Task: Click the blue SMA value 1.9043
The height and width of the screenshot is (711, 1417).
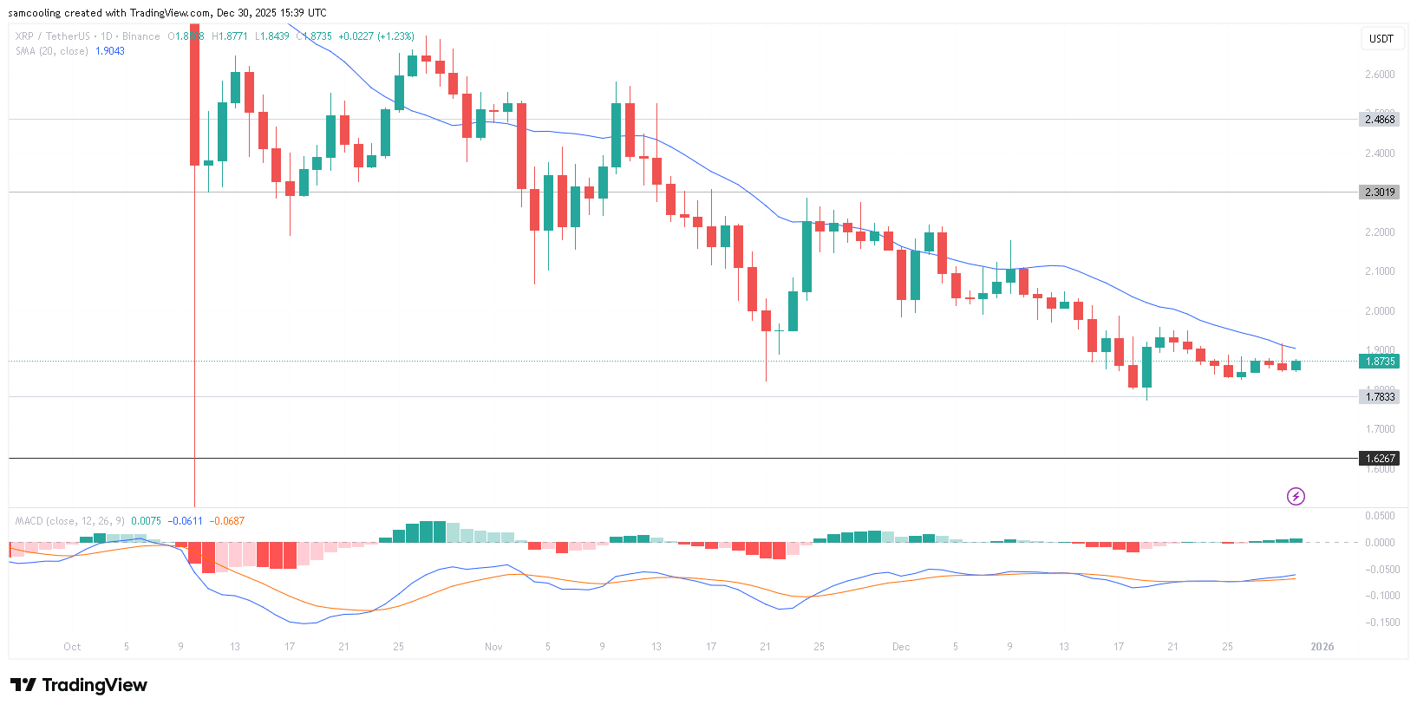Action: (110, 51)
